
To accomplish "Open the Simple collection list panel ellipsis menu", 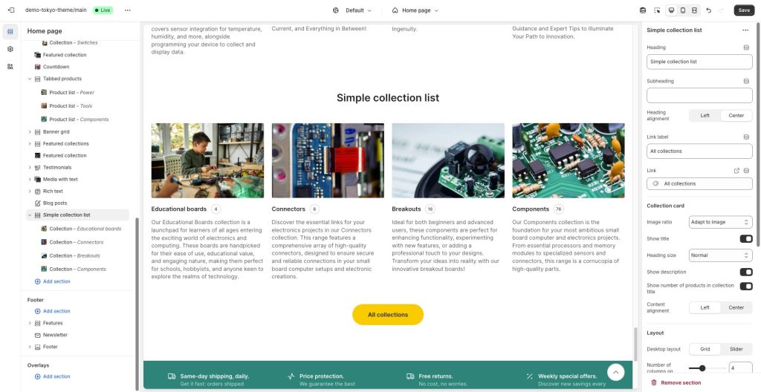I will coord(745,30).
